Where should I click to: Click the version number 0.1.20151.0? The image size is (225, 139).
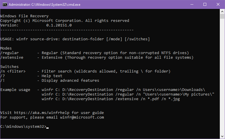[x=59, y=25]
